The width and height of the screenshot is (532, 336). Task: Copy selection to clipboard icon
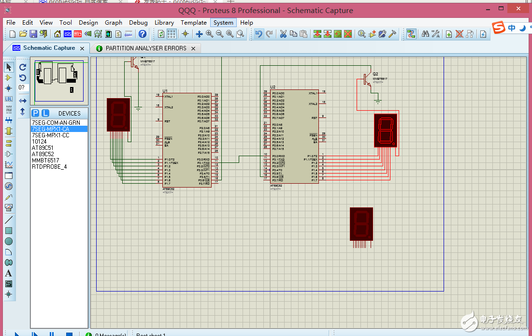[x=293, y=34]
